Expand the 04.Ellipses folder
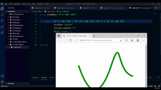This screenshot has height=90, width=161. tap(8, 22)
